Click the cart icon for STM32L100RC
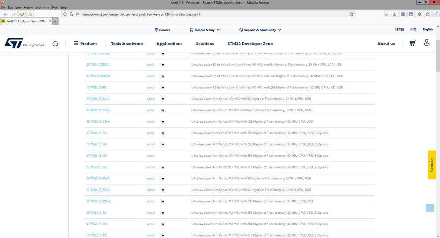The image size is (440, 238). coord(163,88)
